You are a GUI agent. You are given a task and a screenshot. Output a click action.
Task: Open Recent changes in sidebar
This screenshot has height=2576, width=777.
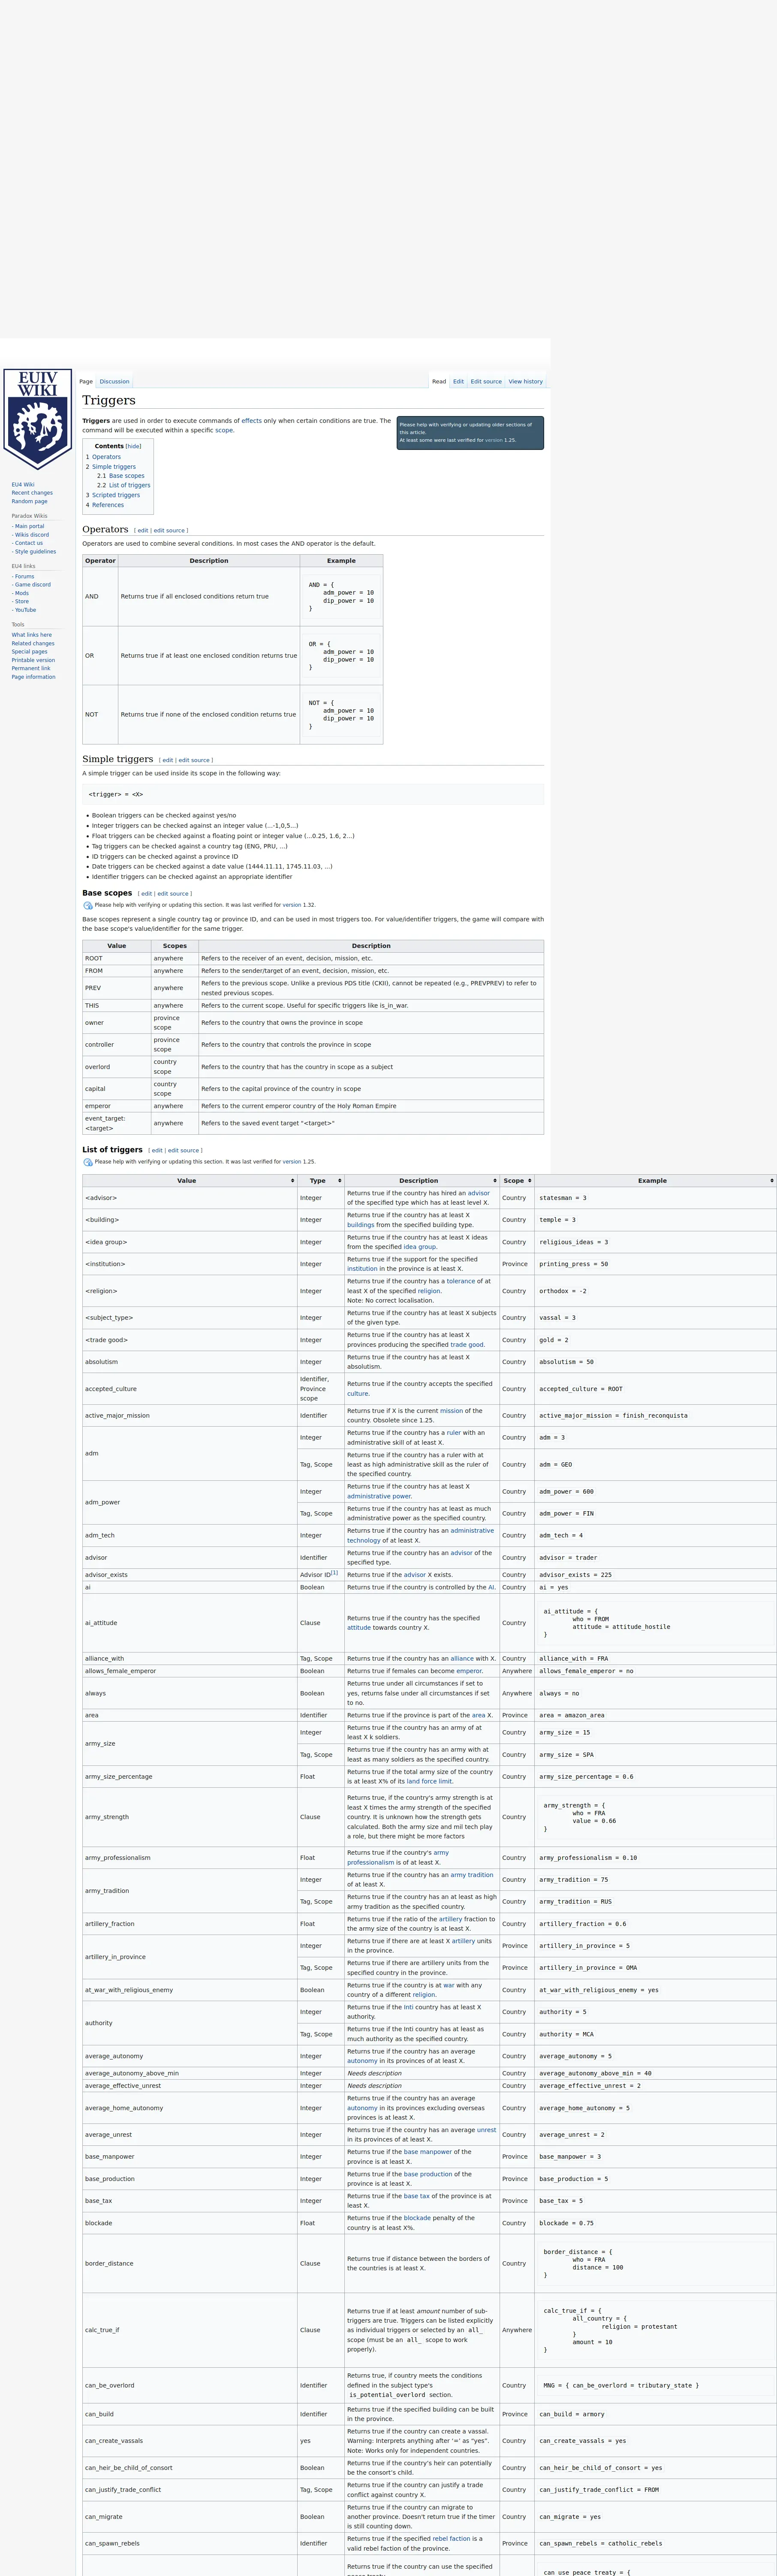[32, 493]
